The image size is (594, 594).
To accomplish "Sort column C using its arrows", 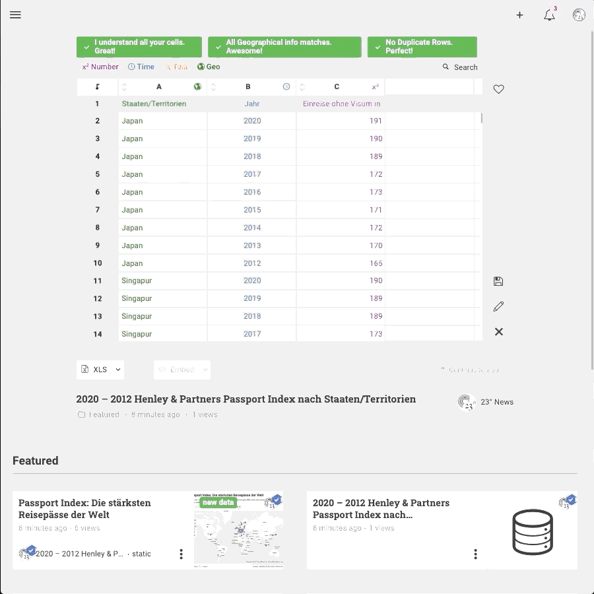I will (302, 86).
